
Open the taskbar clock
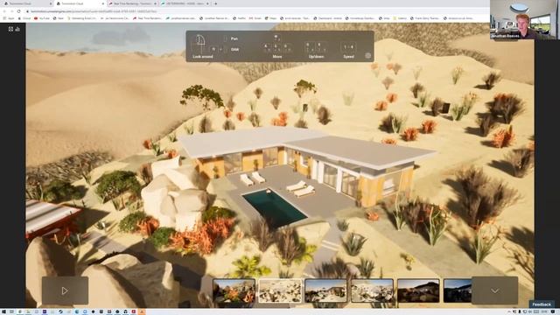544,311
